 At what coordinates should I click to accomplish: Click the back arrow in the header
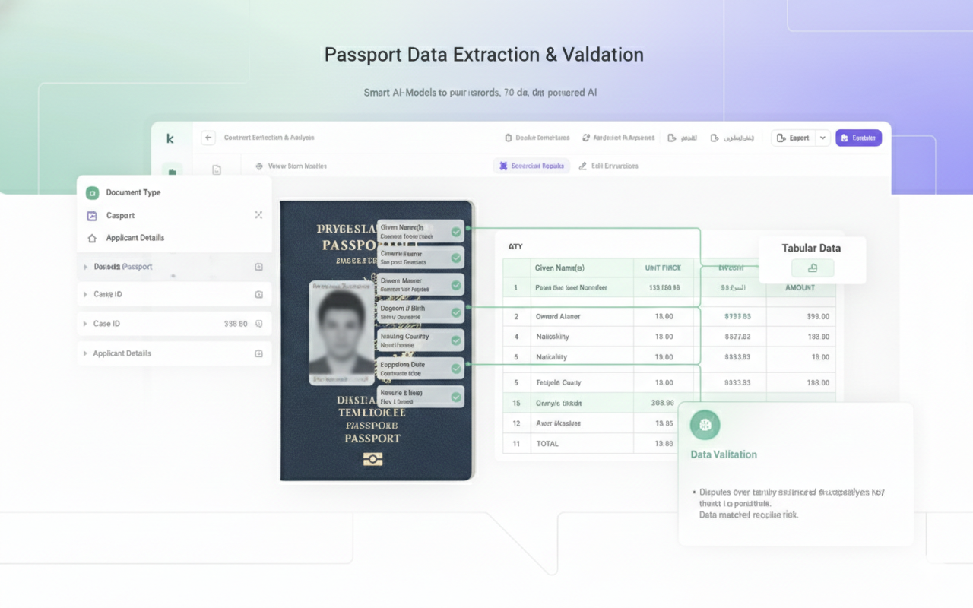pyautogui.click(x=208, y=138)
